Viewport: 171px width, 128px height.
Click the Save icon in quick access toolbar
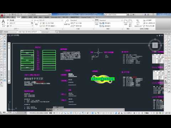tap(13, 15)
